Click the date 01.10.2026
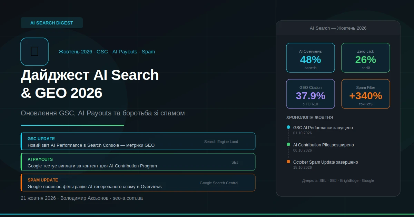Image resolution: width=414 pixels, height=217 pixels. [x=303, y=133]
